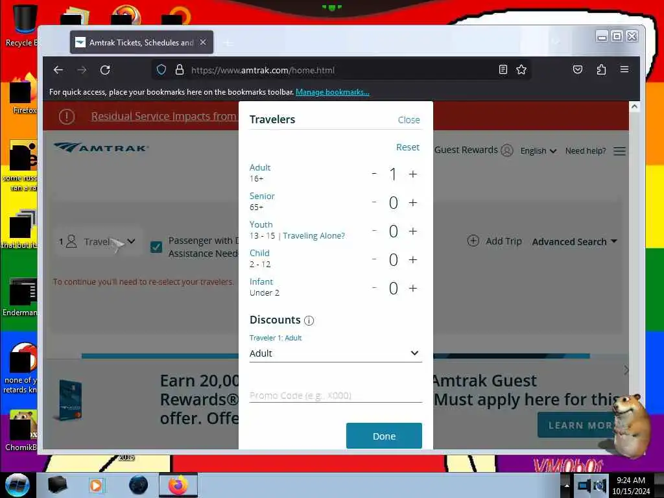Click the Guest Rewards text link

[x=466, y=150]
